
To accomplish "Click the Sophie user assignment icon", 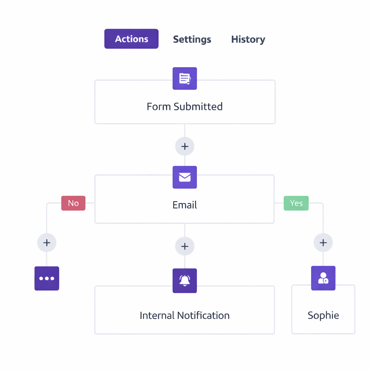I will (323, 278).
